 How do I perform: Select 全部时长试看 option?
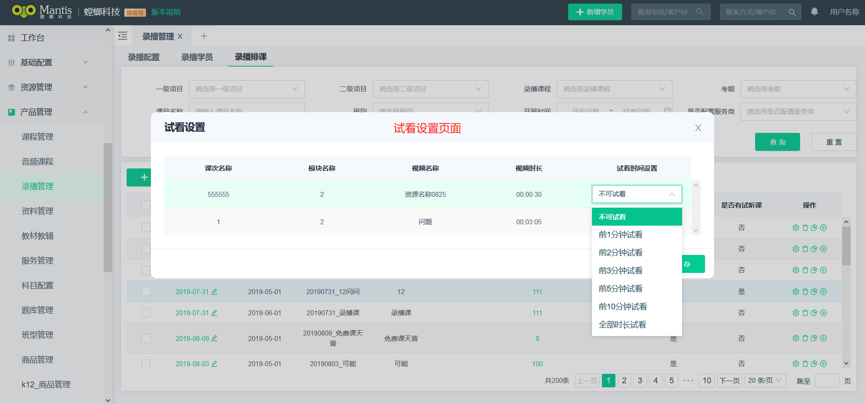(637, 325)
